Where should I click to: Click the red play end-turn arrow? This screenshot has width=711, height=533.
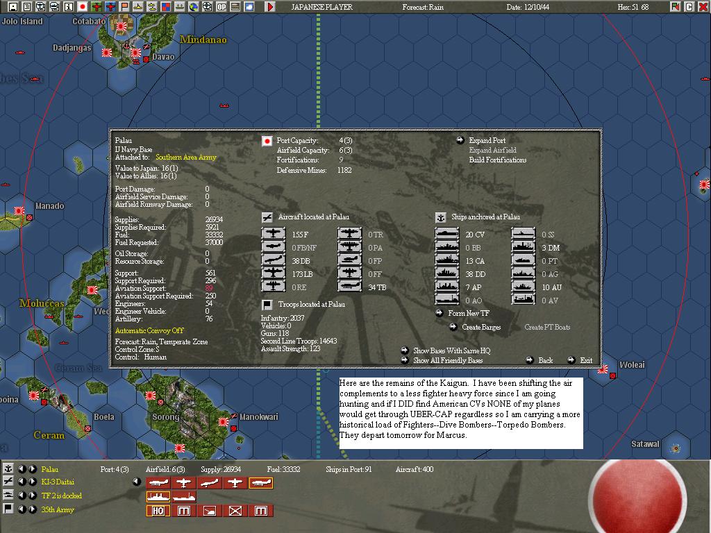270,6
